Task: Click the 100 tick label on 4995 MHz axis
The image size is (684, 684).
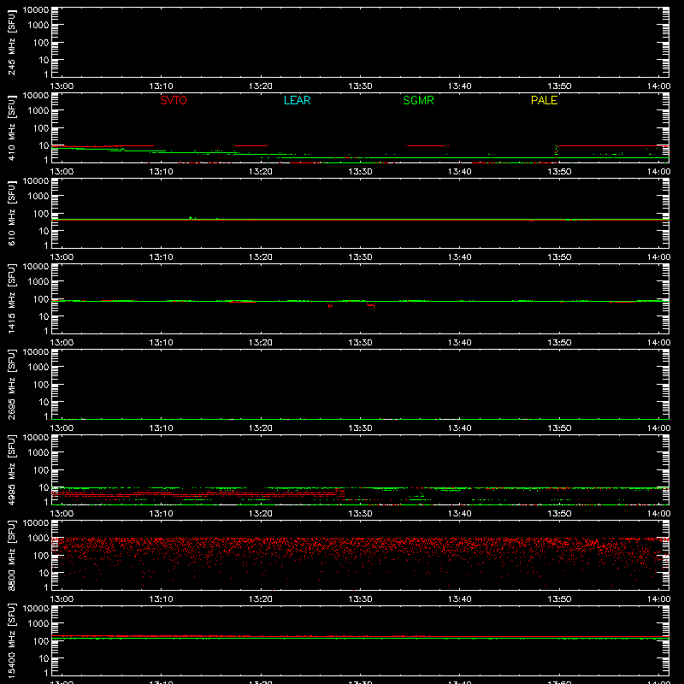Action: click(41, 470)
